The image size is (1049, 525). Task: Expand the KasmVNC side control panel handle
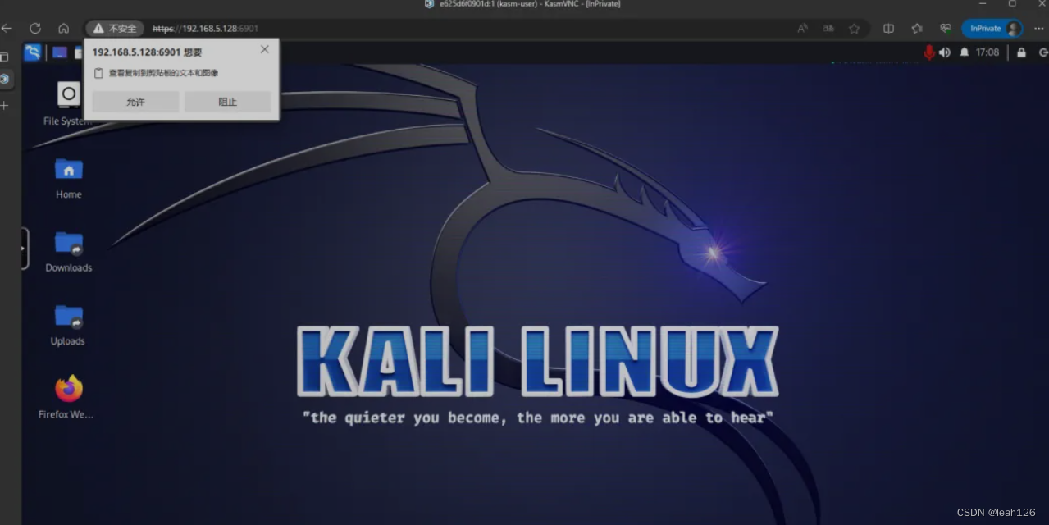(x=25, y=249)
